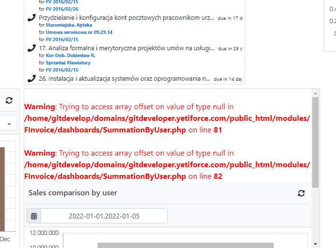Image resolution: width=336 pixels, height=248 pixels.
Task: Click the widget scrollbar up arrow
Action: click(x=315, y=93)
